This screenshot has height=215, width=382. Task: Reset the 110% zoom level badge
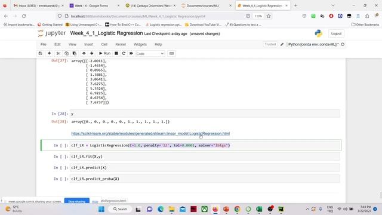(x=258, y=16)
